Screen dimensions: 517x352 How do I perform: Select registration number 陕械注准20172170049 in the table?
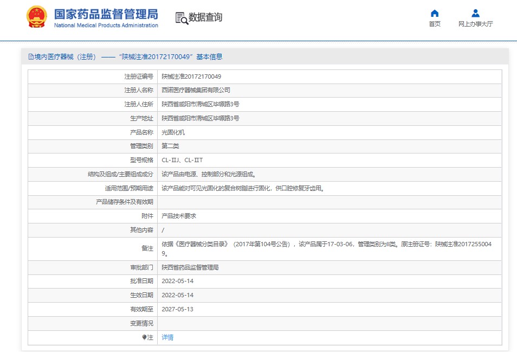[x=191, y=76]
